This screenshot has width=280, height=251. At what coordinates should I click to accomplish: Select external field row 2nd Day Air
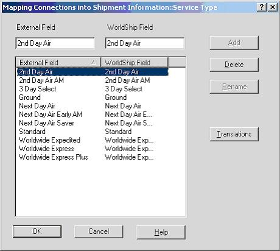(93, 72)
